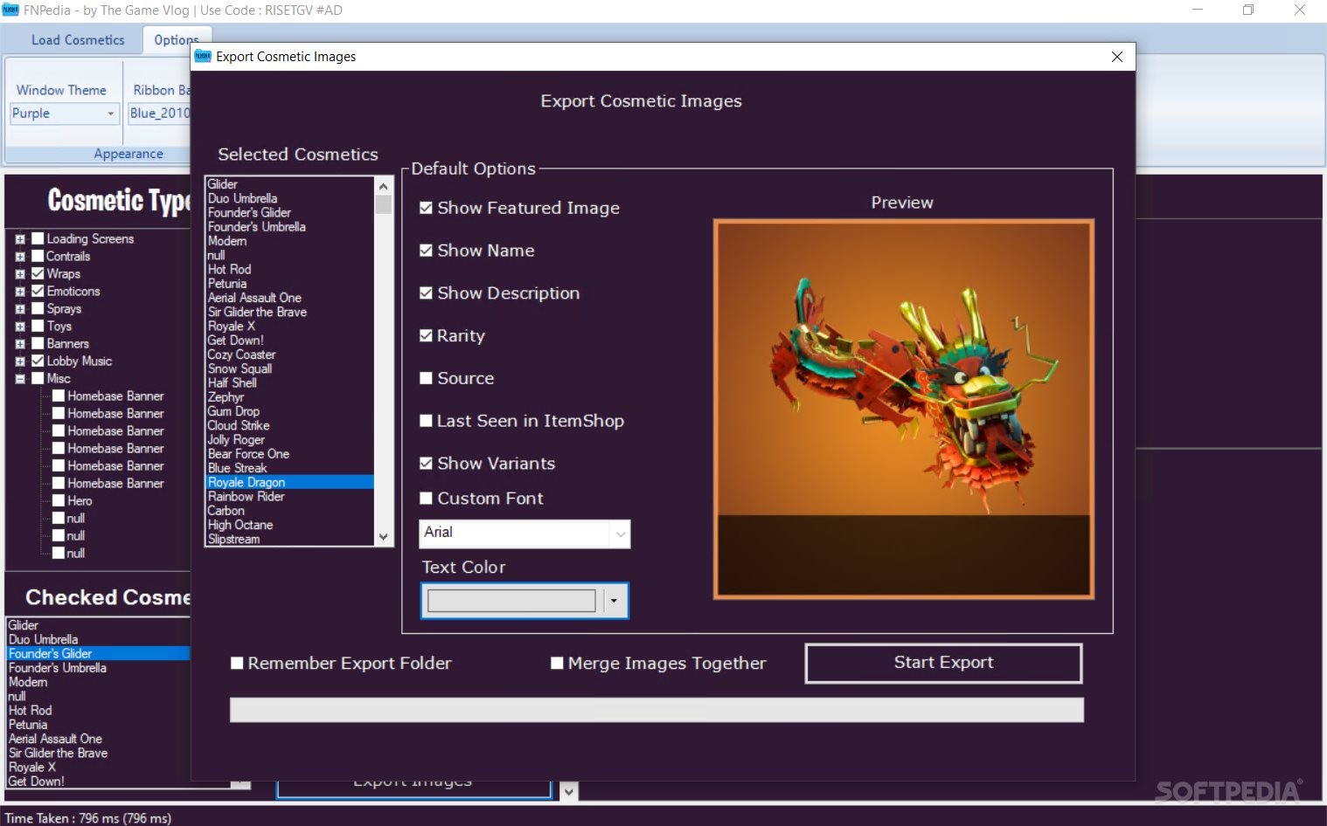
Task: Select Aerial Assault One in Checked Cosmetics
Action: pyautogui.click(x=99, y=739)
